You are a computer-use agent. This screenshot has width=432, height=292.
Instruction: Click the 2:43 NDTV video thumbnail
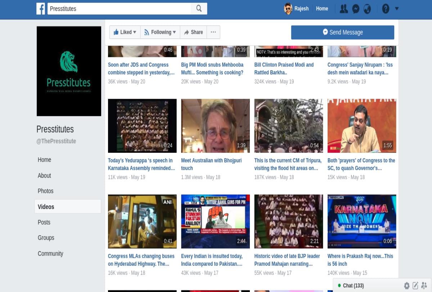[x=289, y=51]
